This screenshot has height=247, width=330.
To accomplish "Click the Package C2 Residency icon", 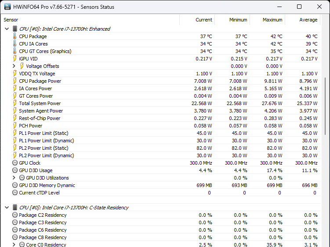I will click(15, 215).
